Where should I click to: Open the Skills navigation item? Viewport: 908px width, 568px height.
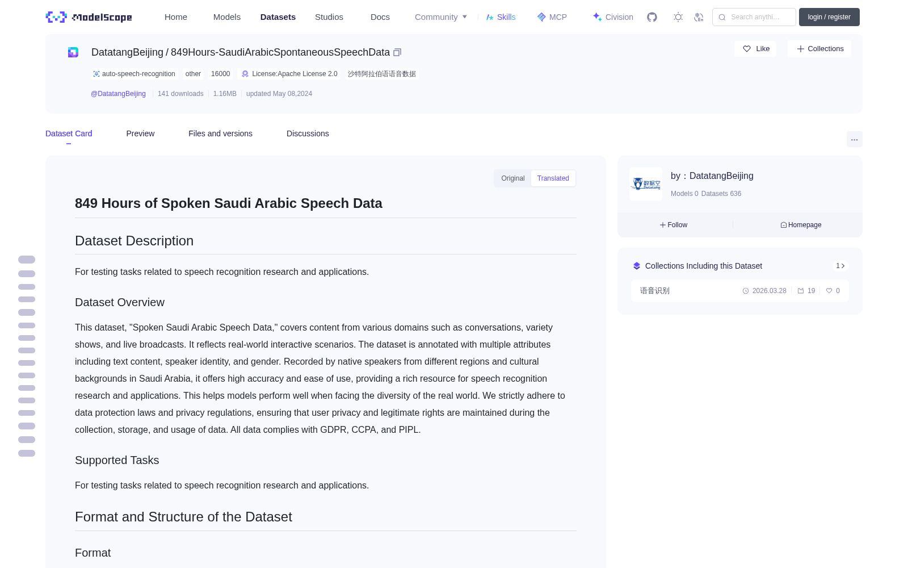501,17
